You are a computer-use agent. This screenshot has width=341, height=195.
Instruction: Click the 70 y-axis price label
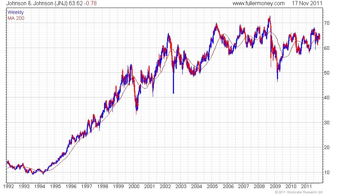click(x=327, y=23)
